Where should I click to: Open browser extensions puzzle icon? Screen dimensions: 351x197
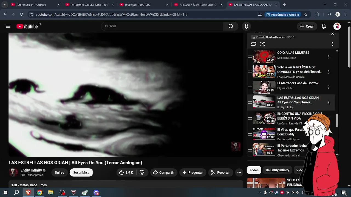[317, 15]
